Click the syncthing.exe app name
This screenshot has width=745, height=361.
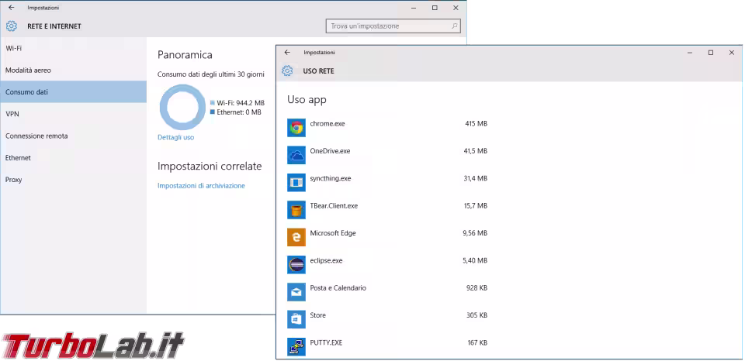click(331, 178)
